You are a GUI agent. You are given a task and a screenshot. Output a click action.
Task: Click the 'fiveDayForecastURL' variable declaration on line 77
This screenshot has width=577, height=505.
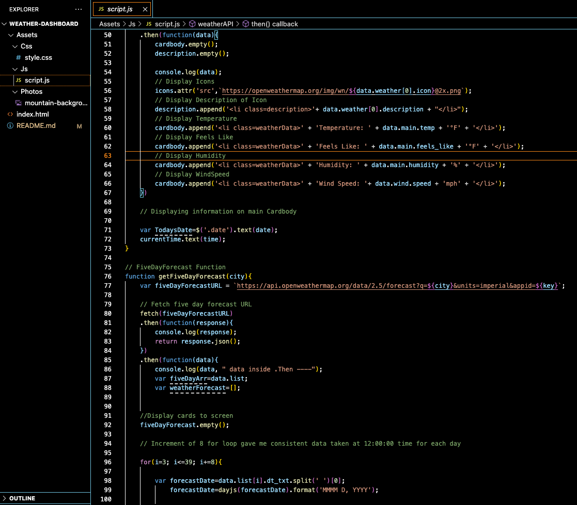(x=189, y=286)
